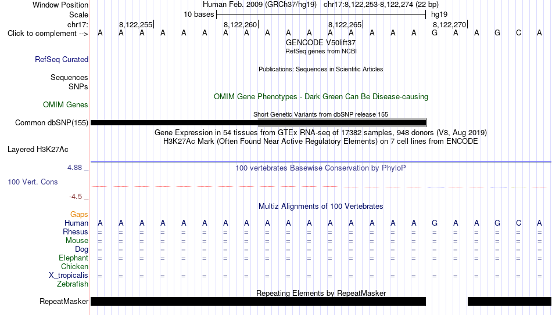
Task: Click the 'RefSeq genes from NCBI' title
Action: (321, 51)
